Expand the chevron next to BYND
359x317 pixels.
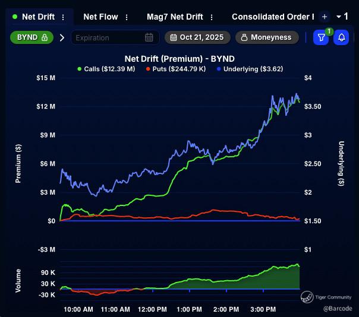tap(62, 37)
